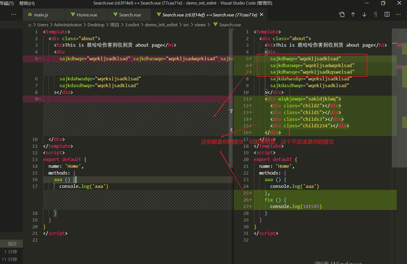Click 'methods: {' on right line 22
Viewport: 407px width, 264px height.
tap(273, 173)
